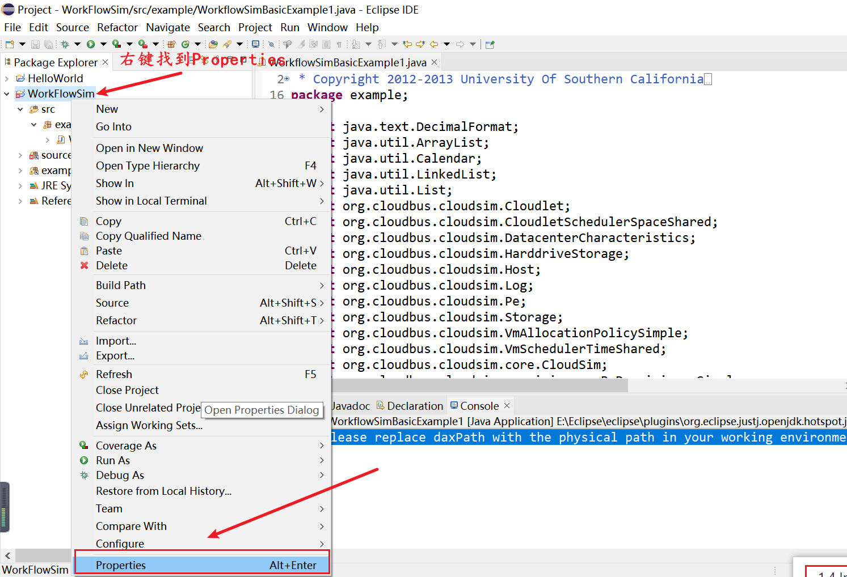Toggle Block Selection Mode toolbar icon
This screenshot has width=847, height=577.
click(326, 44)
